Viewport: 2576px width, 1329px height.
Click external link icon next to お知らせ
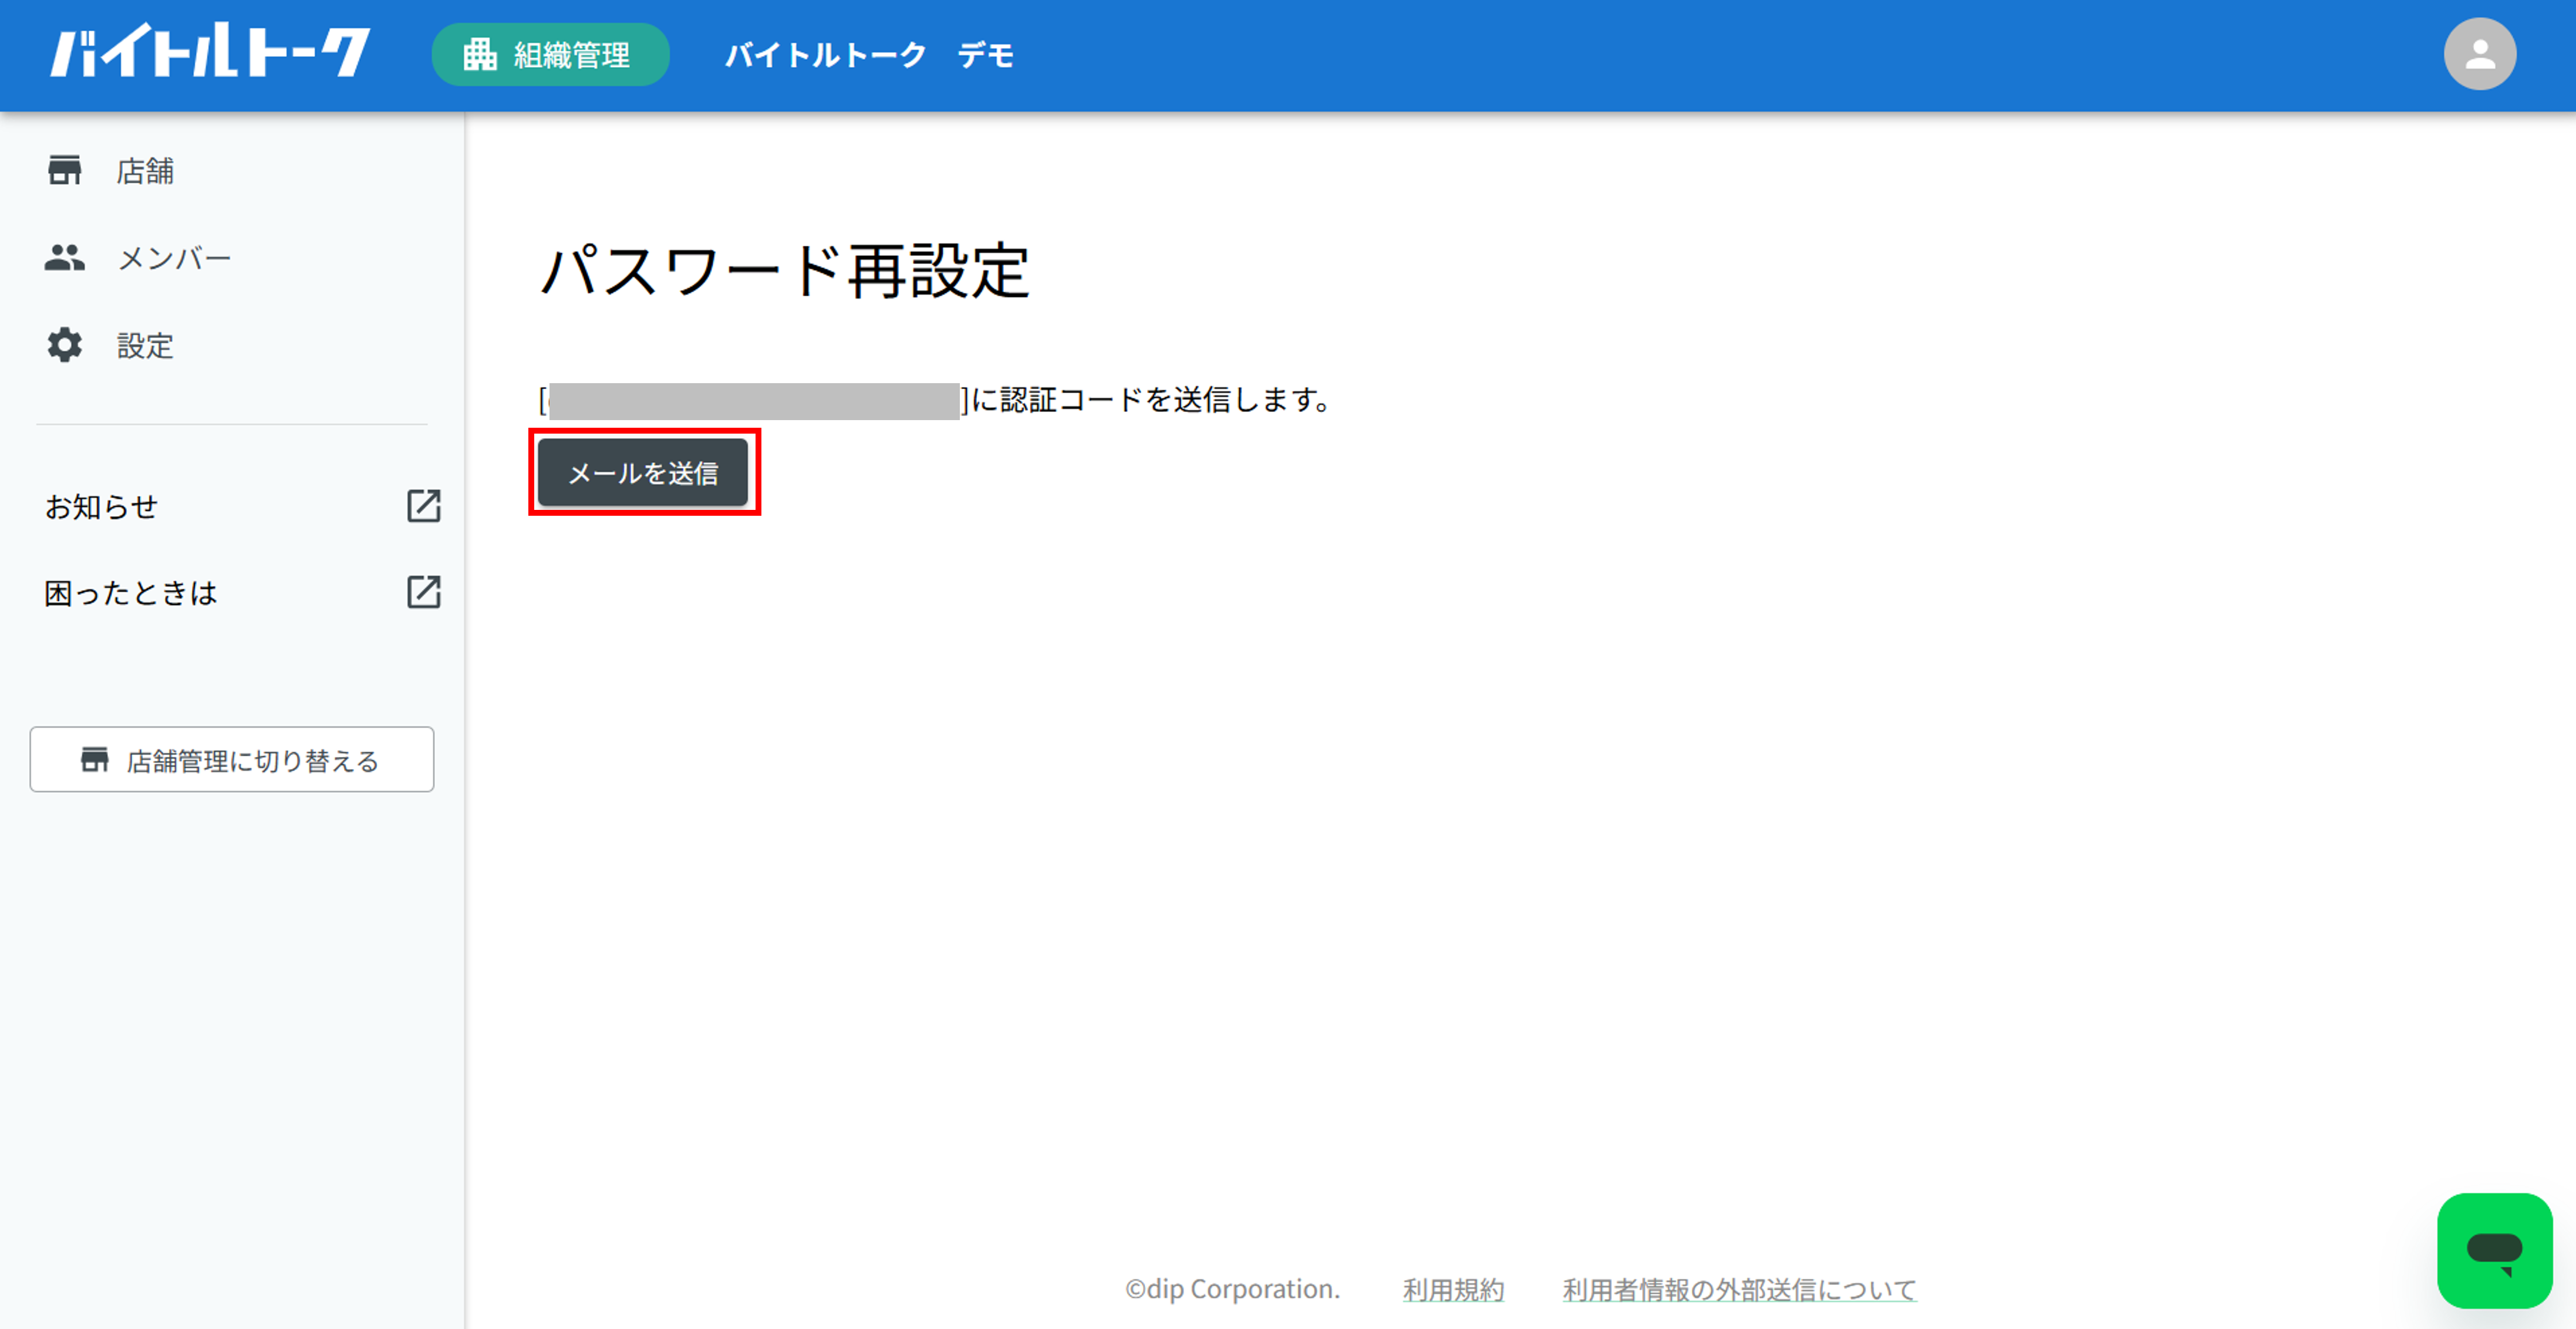click(424, 506)
